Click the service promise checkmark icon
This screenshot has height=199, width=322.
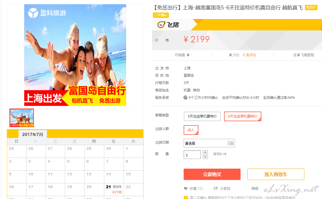tap(185, 98)
